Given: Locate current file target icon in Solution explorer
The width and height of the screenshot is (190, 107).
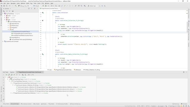Looking at the screenshot, I should tap(29, 9).
